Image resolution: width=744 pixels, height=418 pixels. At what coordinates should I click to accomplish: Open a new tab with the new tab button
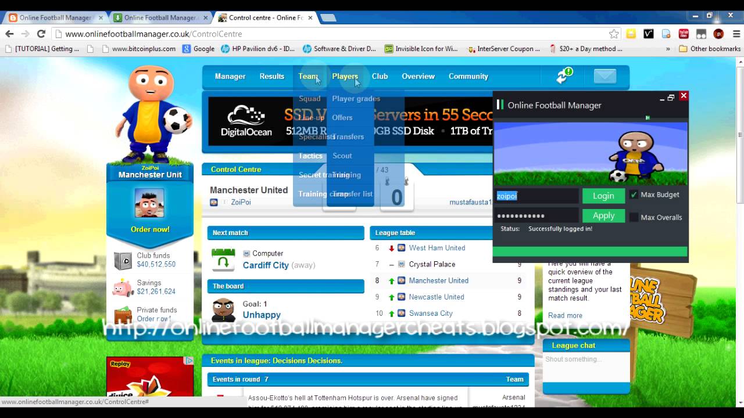coord(328,18)
